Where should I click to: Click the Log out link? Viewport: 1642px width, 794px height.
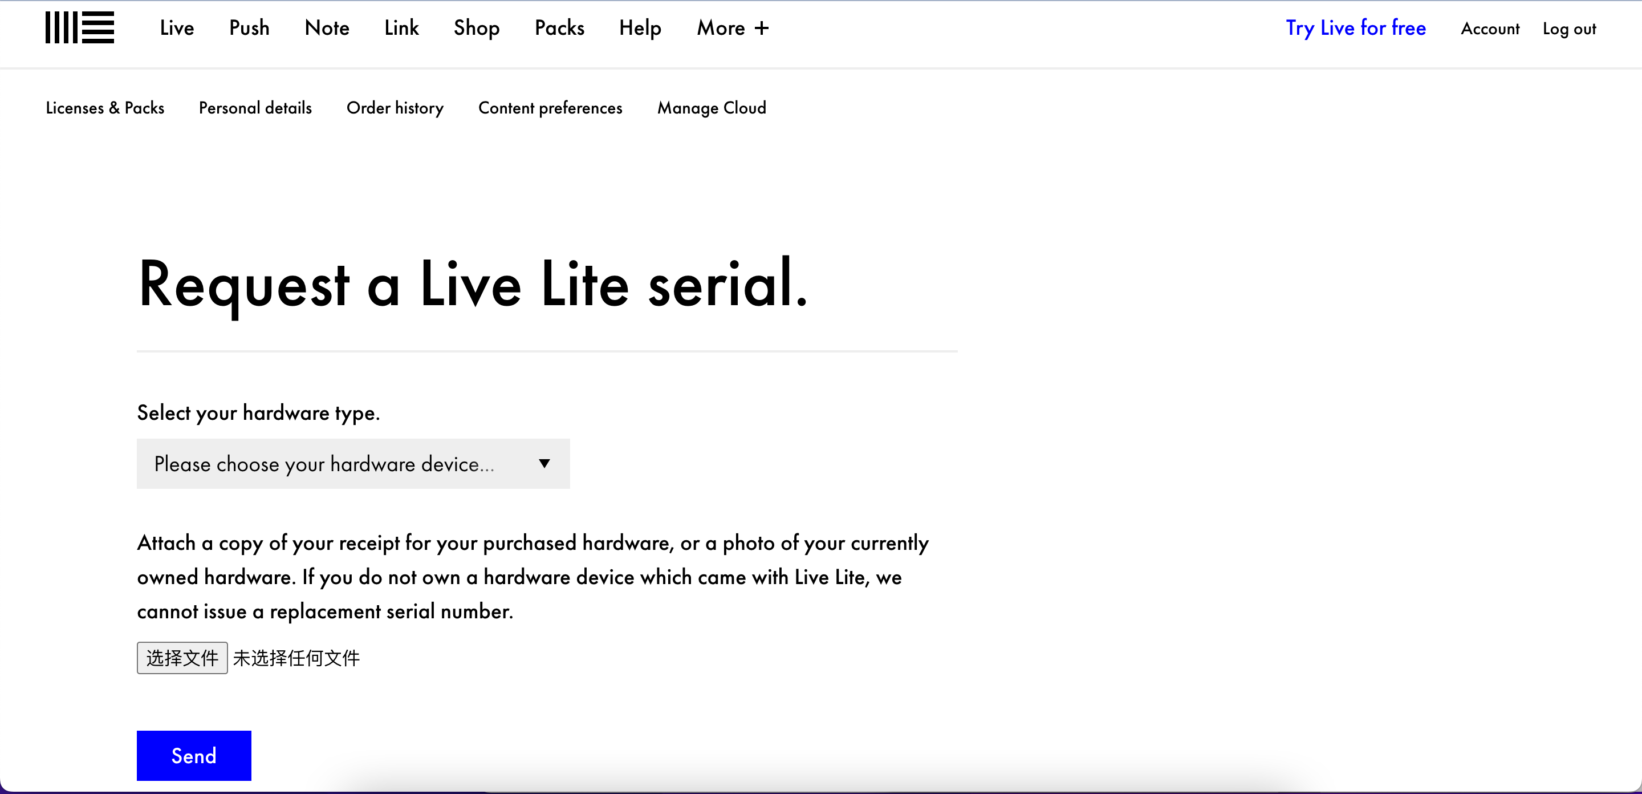coord(1570,29)
